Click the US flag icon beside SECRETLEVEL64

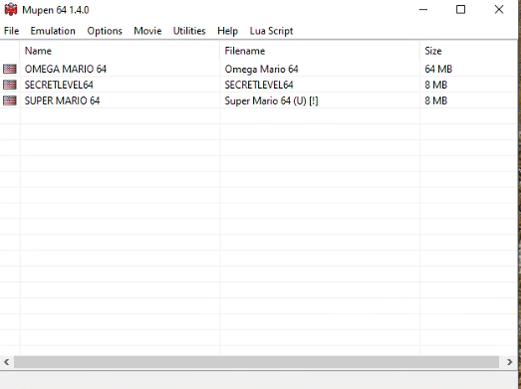point(10,85)
